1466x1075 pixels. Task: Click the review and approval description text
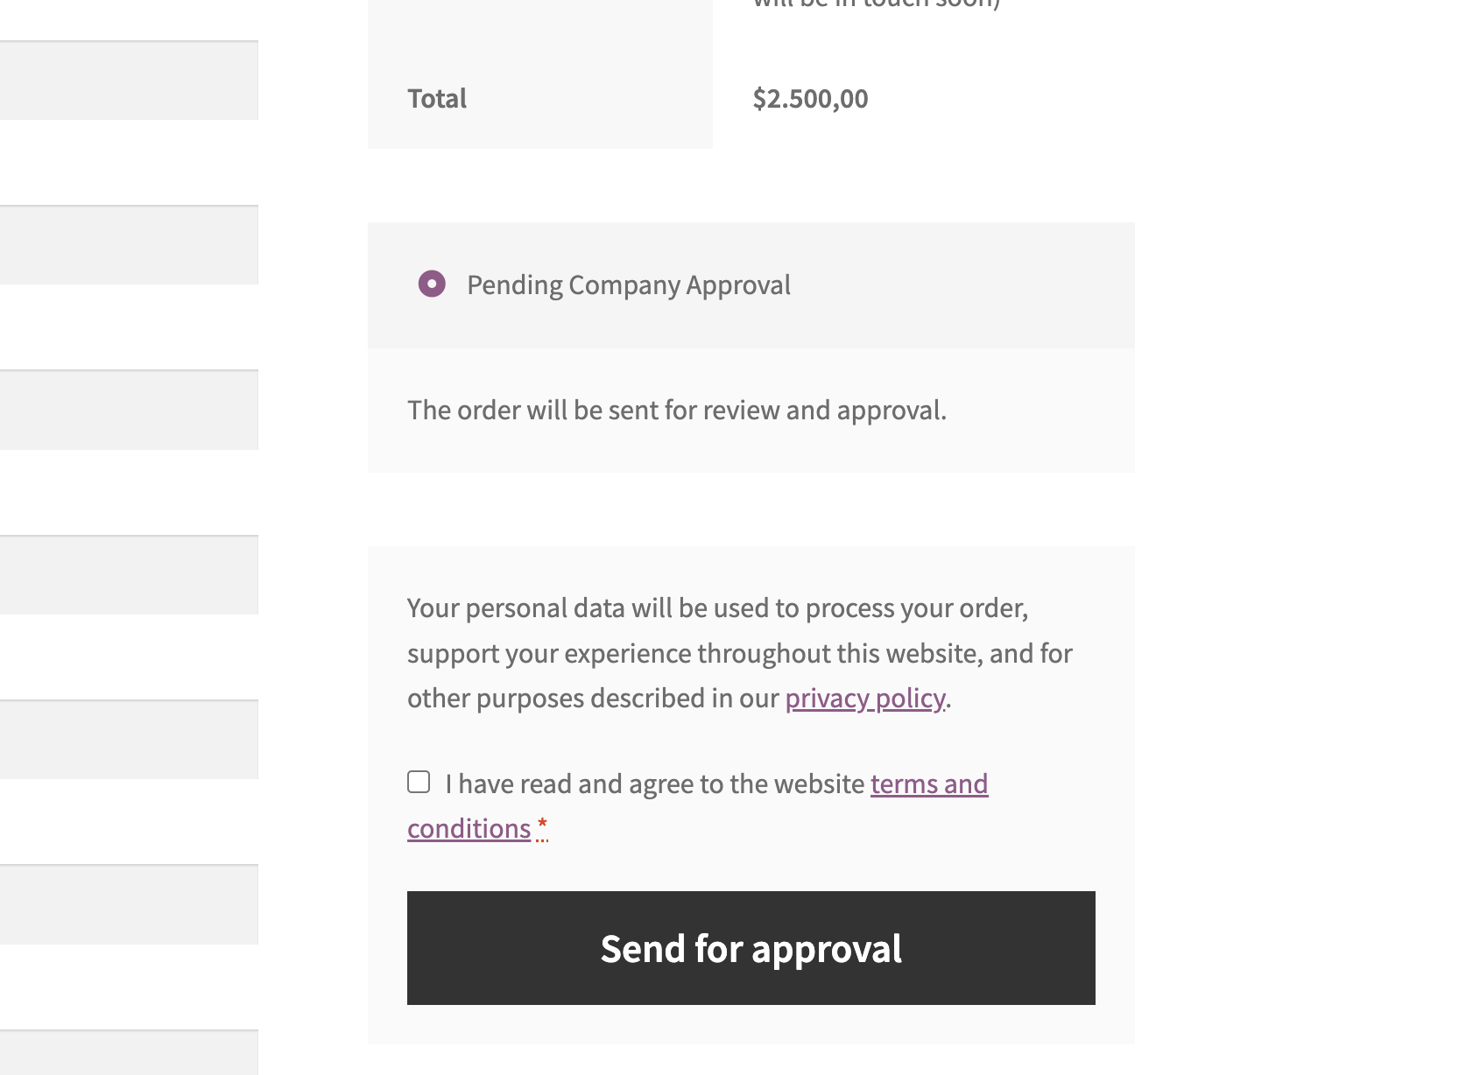[676, 409]
